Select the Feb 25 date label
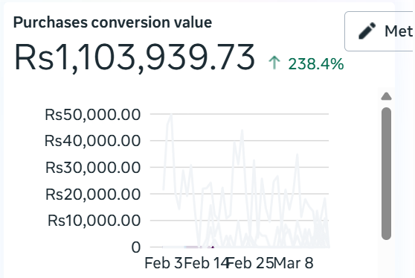The image size is (415, 278). 251,263
